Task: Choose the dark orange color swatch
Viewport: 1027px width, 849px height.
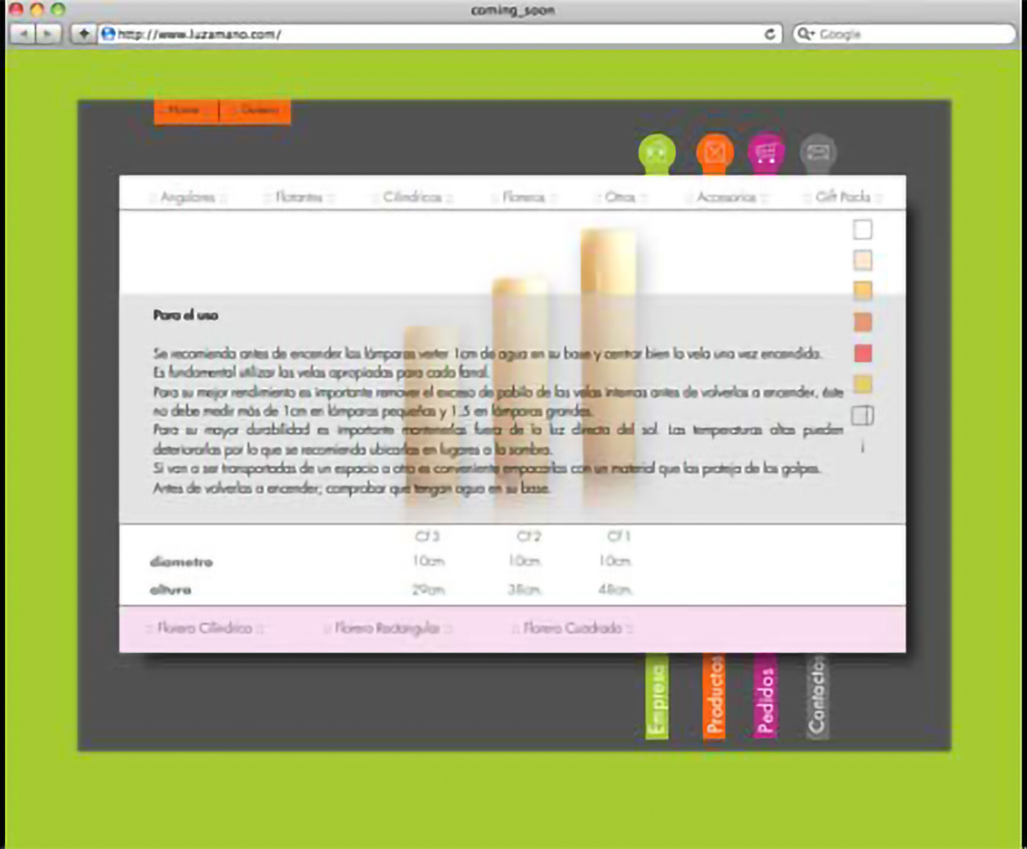Action: (x=862, y=322)
